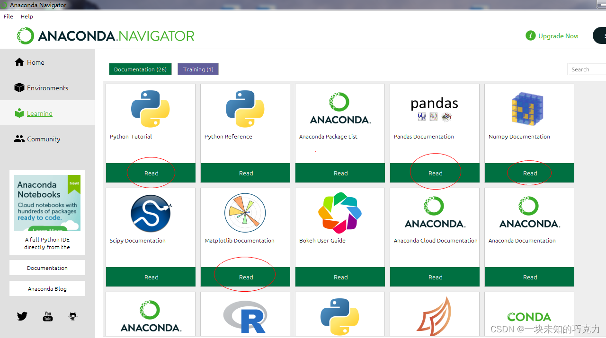Click the Home house icon in sidebar

tap(19, 62)
